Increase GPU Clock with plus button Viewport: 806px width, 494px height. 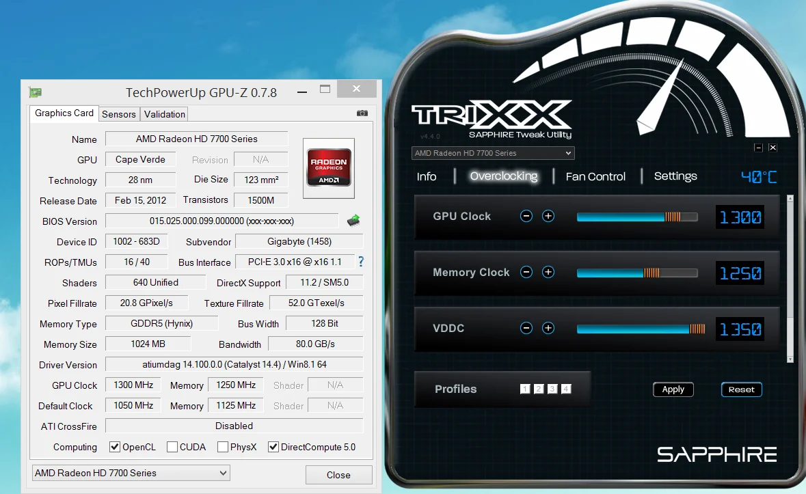(548, 216)
